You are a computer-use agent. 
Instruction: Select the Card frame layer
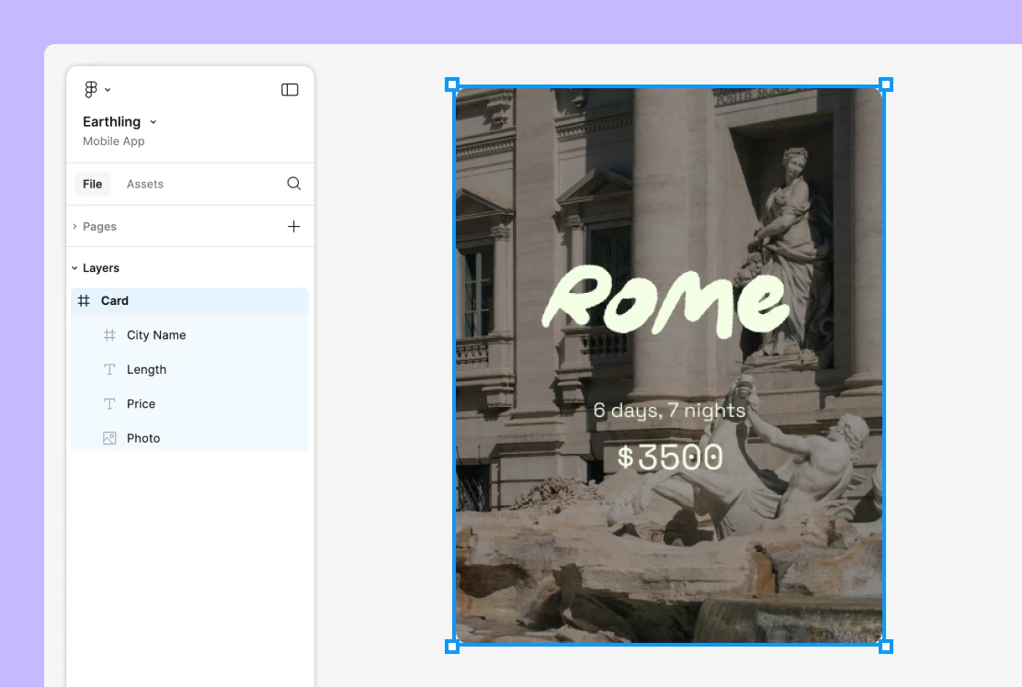click(x=189, y=301)
